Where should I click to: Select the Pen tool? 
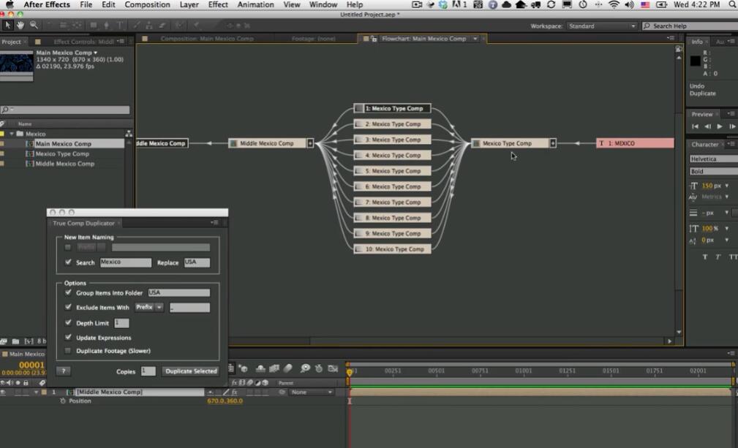[x=107, y=26]
